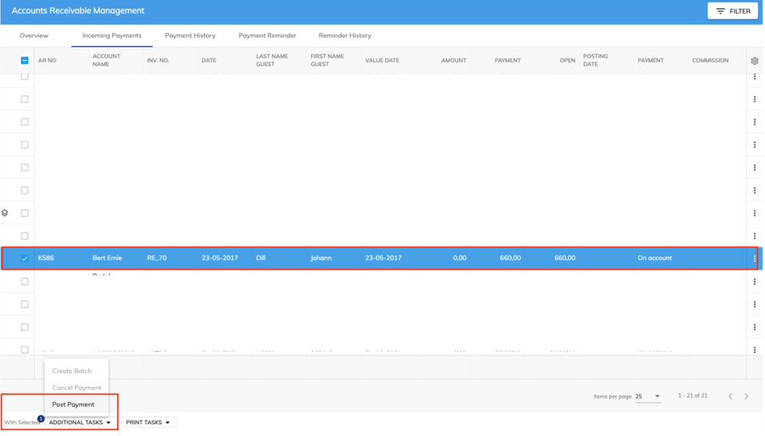Open the items per page dropdown

(648, 396)
